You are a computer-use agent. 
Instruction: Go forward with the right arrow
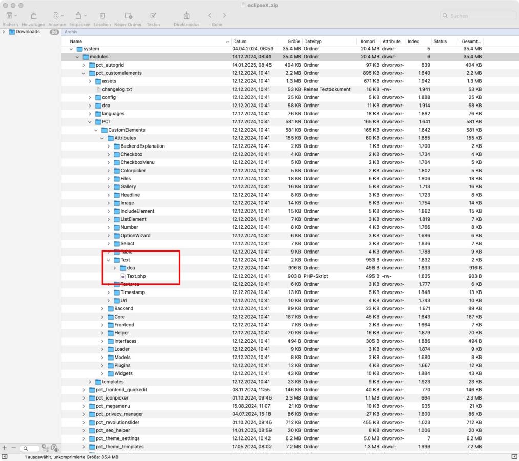(224, 16)
